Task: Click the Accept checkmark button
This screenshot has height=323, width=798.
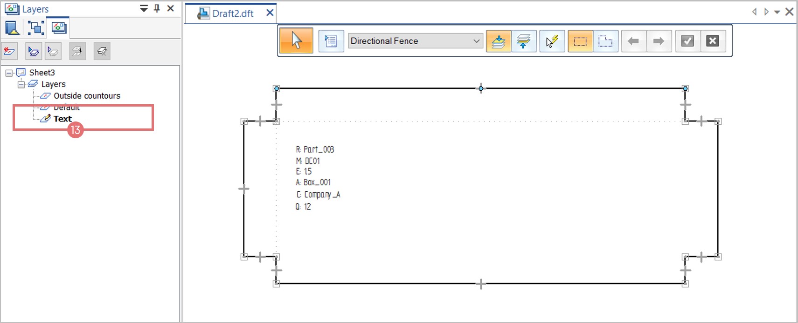Action: pyautogui.click(x=687, y=41)
